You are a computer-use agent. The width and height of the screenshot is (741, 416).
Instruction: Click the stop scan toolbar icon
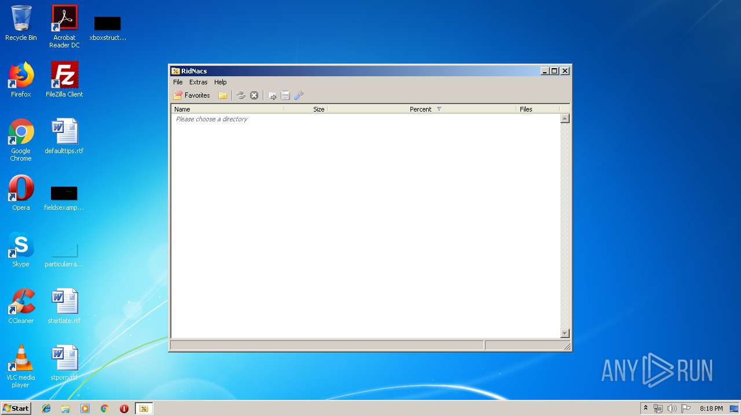254,95
